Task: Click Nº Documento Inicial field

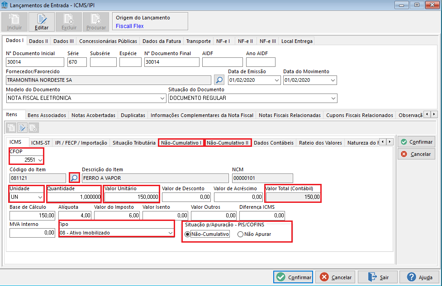Action: point(35,62)
